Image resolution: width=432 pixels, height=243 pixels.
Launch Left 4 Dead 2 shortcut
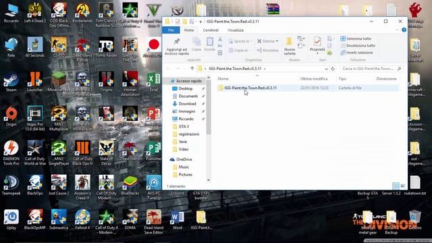tap(34, 13)
